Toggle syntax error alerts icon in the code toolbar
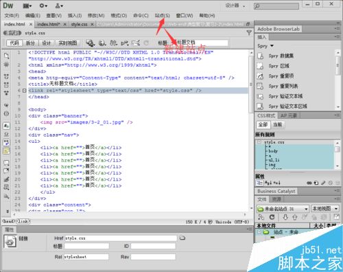 click(x=6, y=151)
